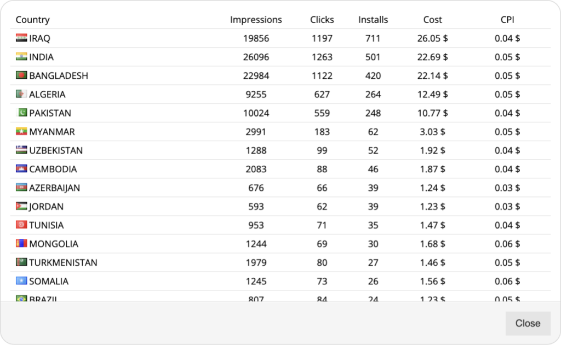This screenshot has height=345, width=561.
Task: Click the Algeria flag icon
Action: tap(21, 93)
